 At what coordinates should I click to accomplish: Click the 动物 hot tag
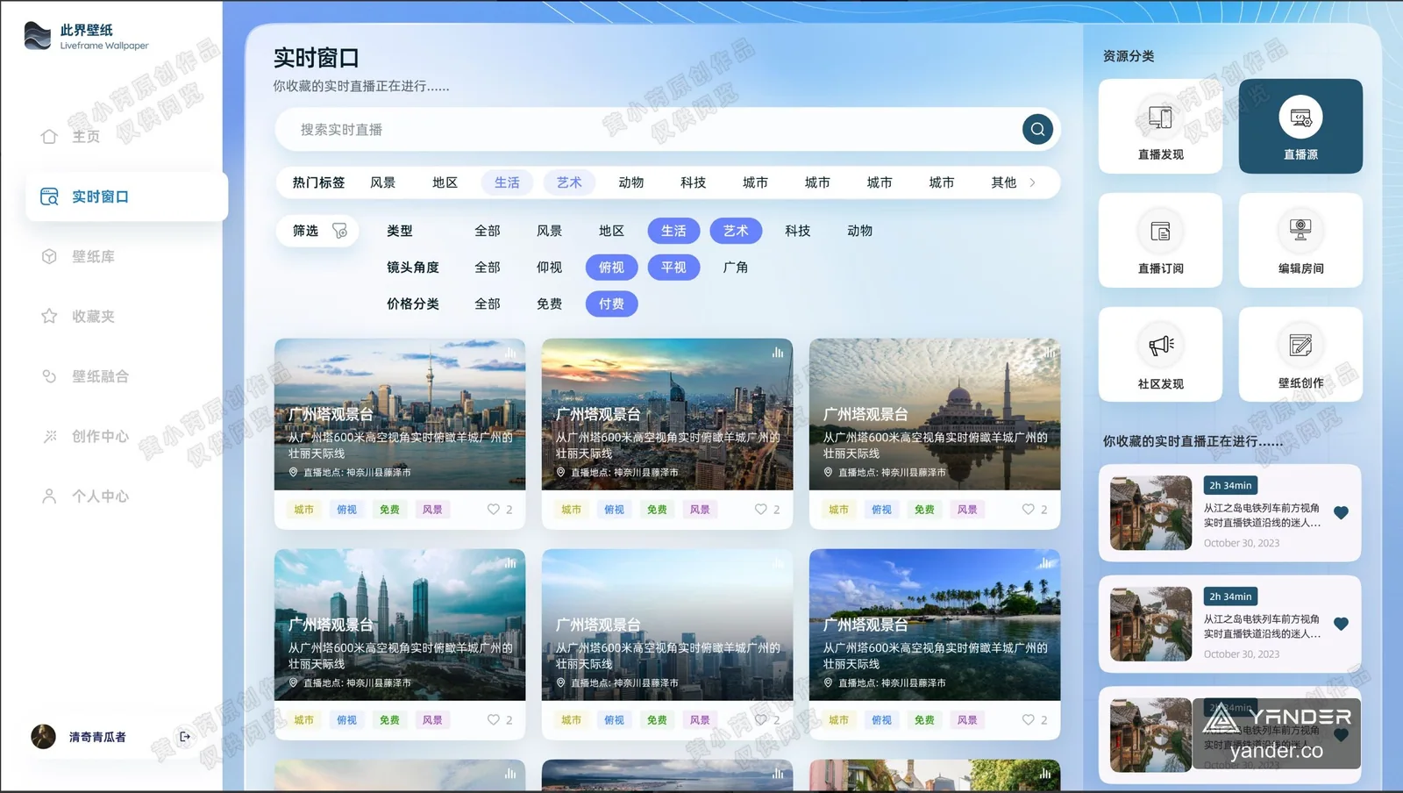630,182
